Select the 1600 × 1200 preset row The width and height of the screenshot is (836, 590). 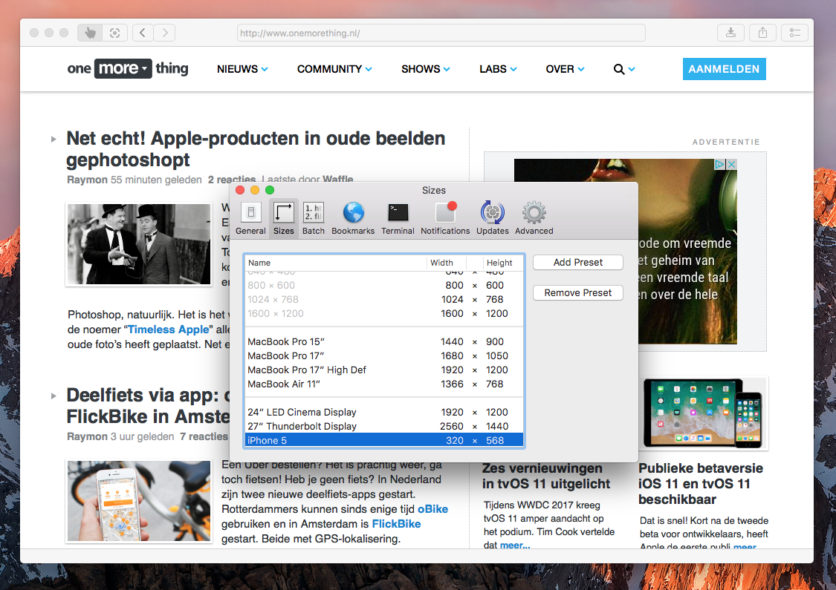click(384, 314)
